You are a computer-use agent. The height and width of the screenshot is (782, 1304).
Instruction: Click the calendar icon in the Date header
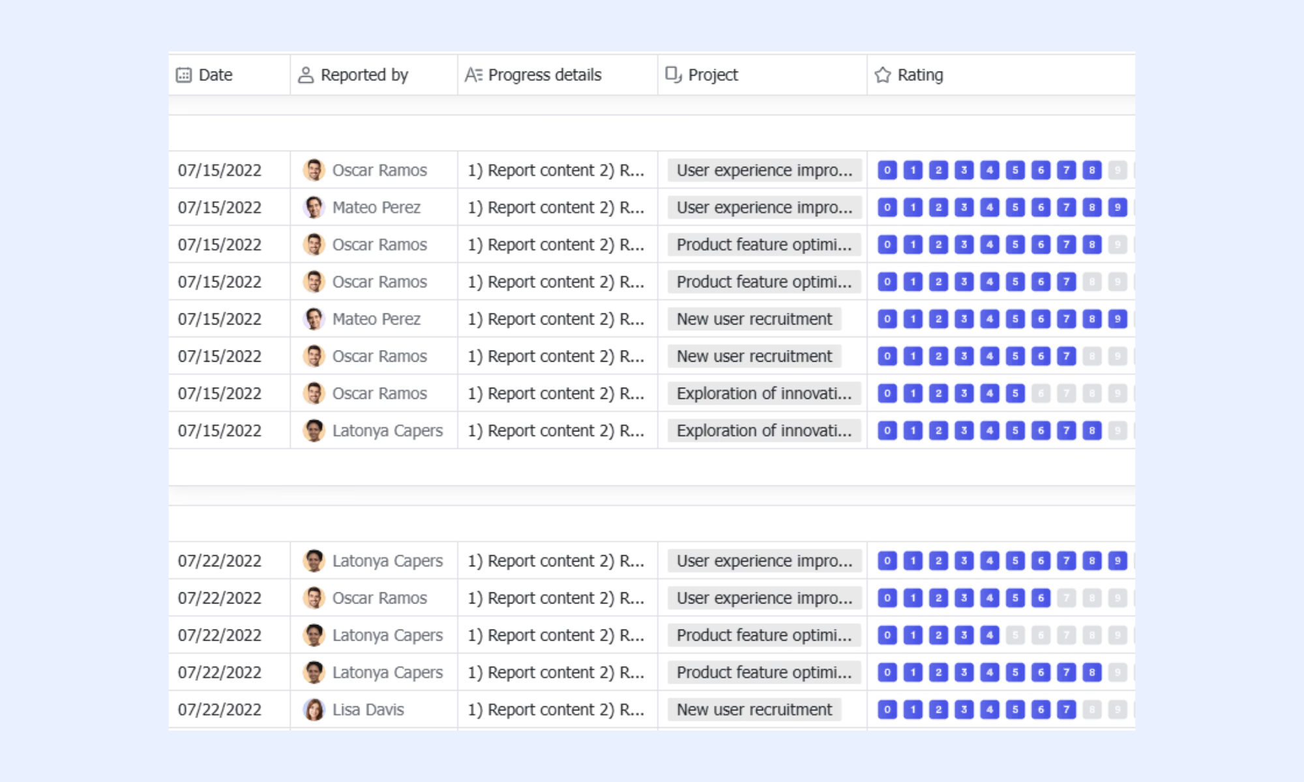point(184,75)
